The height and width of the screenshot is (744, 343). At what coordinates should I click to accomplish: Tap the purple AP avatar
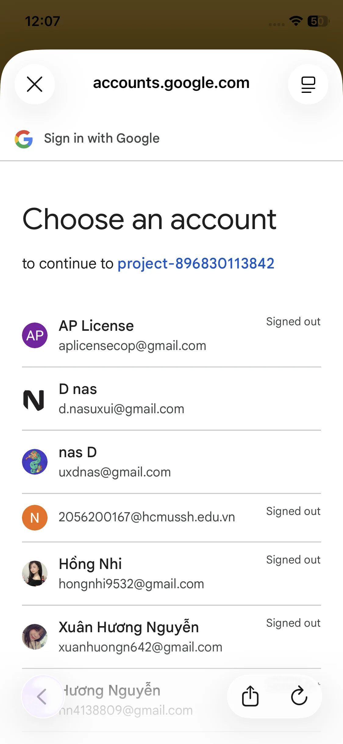click(35, 335)
